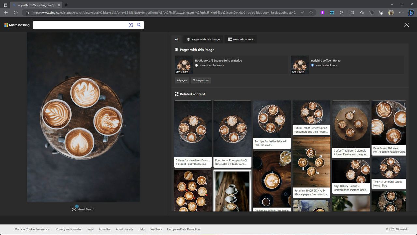417x235 pixels.
Task: Open Browser essentials heart icon
Action: click(381, 13)
